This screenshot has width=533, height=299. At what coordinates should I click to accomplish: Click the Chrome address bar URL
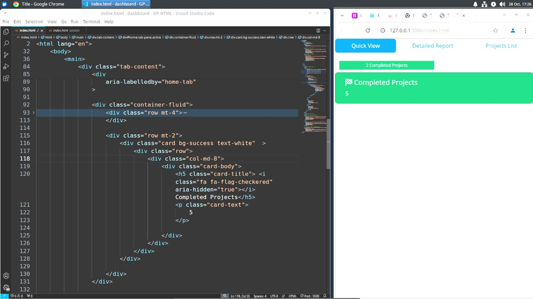pyautogui.click(x=419, y=30)
